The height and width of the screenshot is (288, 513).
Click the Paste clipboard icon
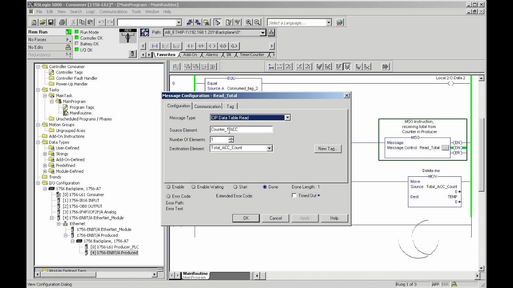point(91,22)
